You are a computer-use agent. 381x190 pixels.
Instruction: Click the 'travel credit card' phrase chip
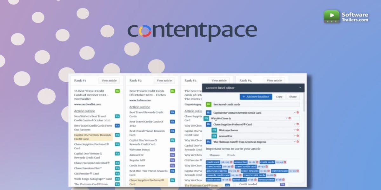245,166
